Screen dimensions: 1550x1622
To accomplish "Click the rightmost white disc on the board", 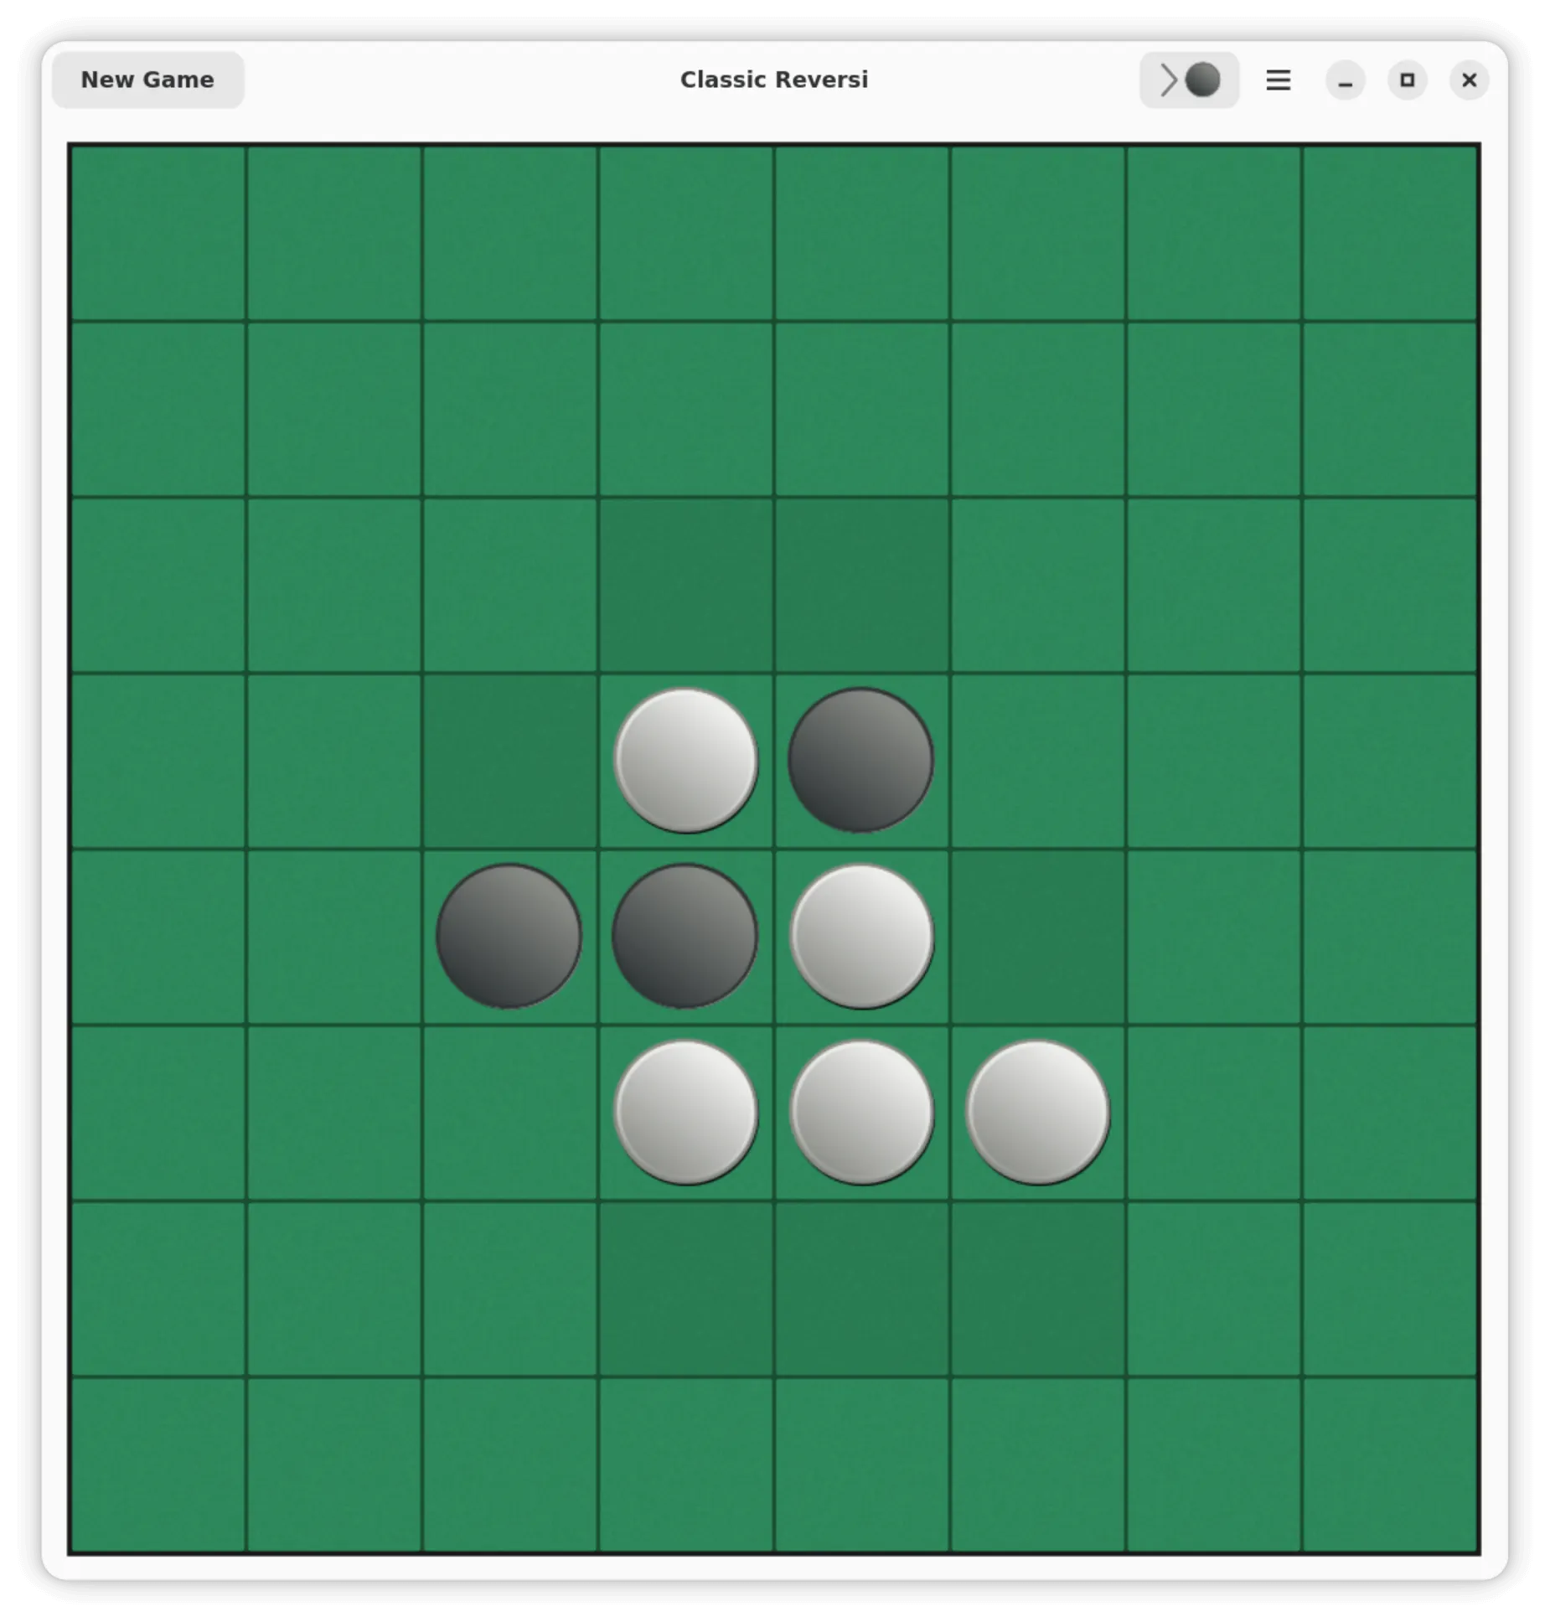I will (x=1037, y=1113).
